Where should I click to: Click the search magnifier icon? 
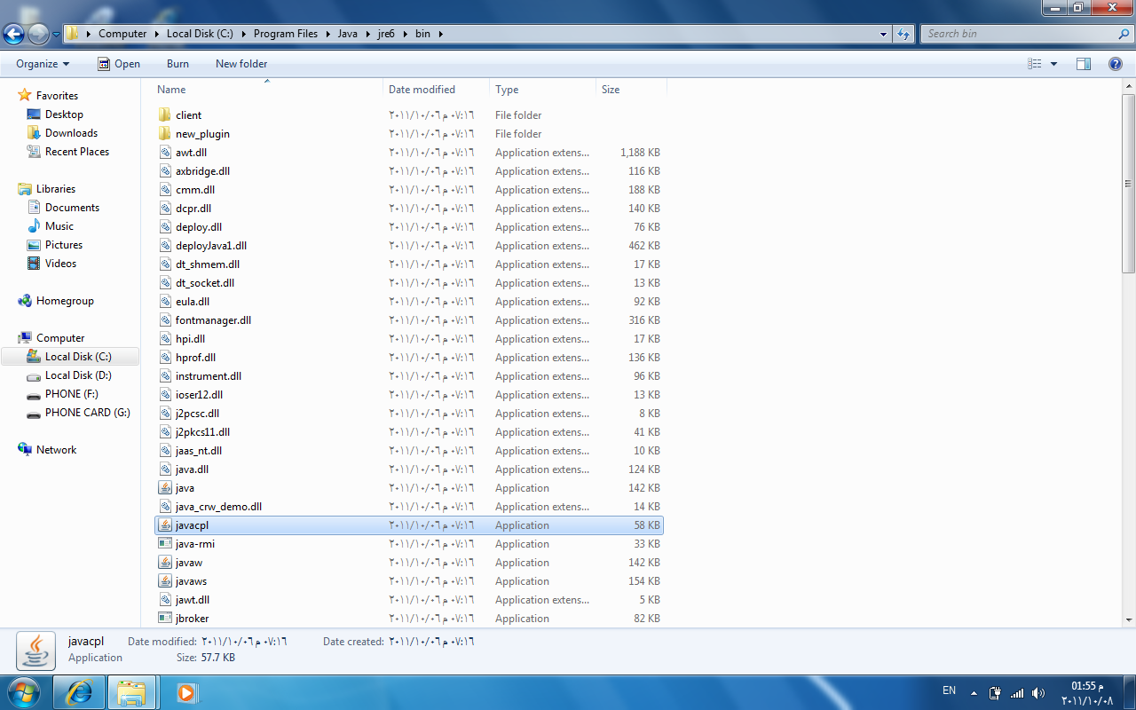[x=1124, y=34]
